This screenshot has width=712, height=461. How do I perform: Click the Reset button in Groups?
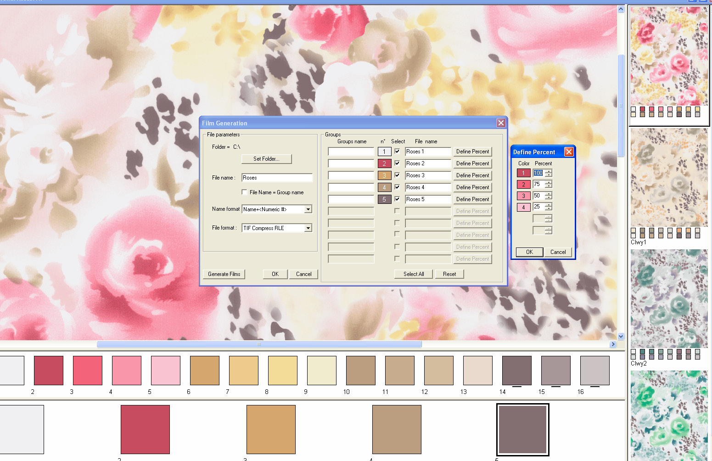click(449, 274)
